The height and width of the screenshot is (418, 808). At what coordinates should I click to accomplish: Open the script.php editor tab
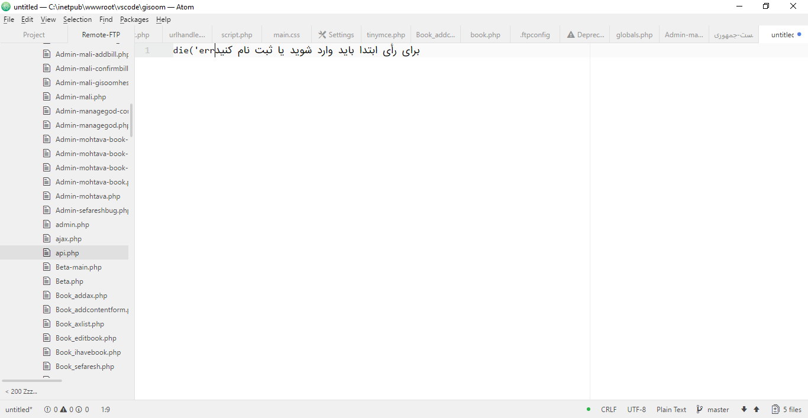click(x=237, y=35)
